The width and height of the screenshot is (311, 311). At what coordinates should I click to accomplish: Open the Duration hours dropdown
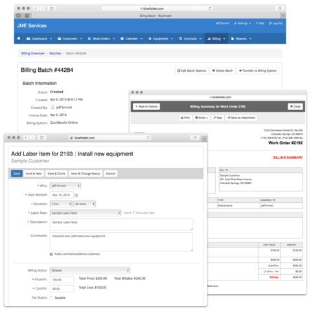point(61,204)
